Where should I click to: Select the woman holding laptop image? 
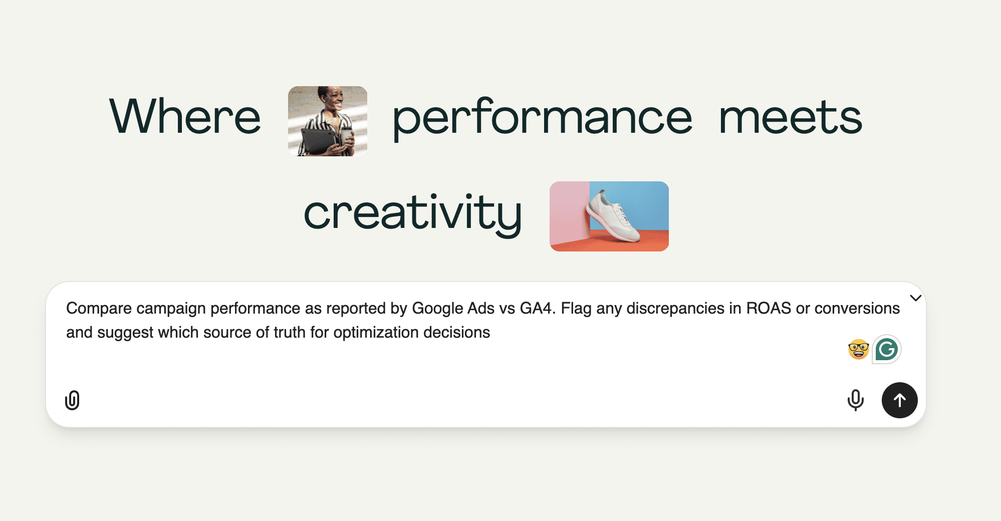pyautogui.click(x=328, y=121)
